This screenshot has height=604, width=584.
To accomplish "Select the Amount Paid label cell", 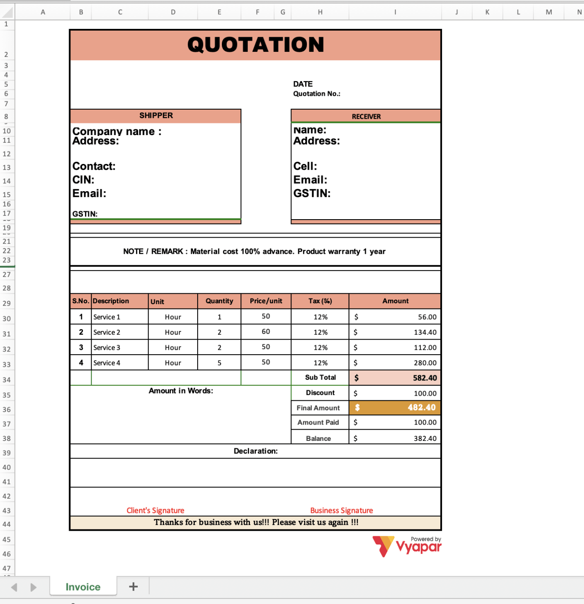I will 320,422.
